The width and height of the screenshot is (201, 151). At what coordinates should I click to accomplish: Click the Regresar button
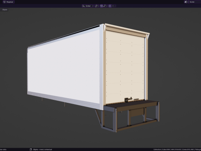[x=8, y=2]
